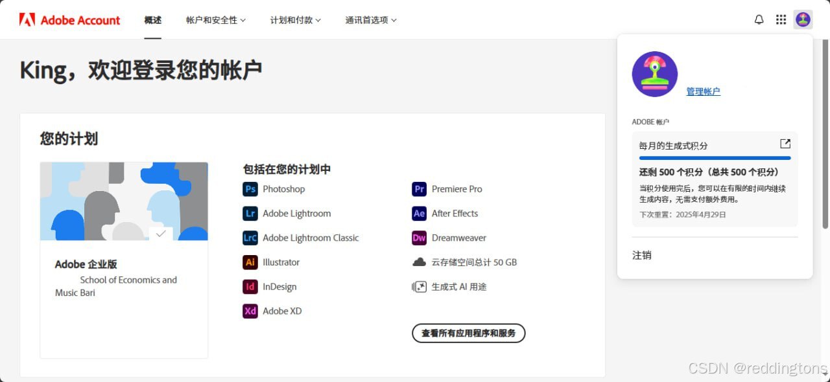Click the 管理帐户 link
The height and width of the screenshot is (382, 830).
click(704, 91)
